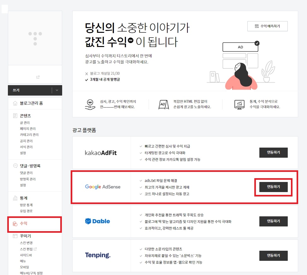Open 카테고리 관리 in sidebar
307x275 pixels.
click(29, 135)
